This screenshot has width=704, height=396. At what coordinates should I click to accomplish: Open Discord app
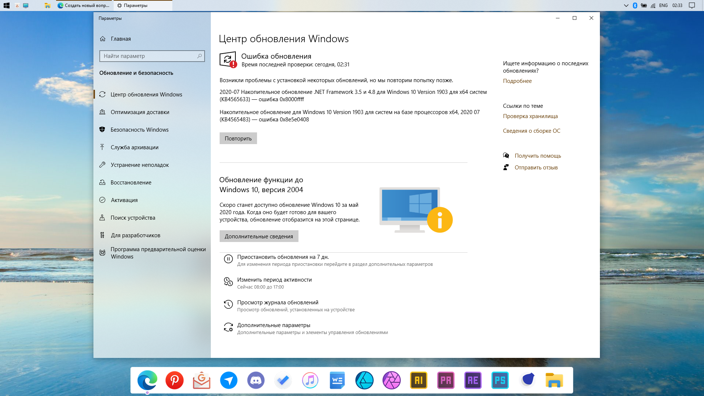[x=256, y=380]
